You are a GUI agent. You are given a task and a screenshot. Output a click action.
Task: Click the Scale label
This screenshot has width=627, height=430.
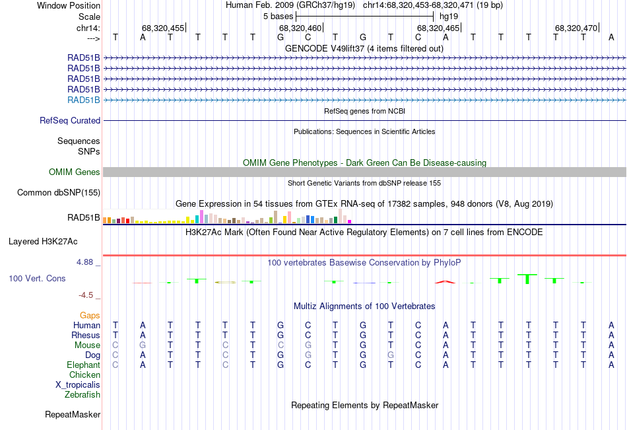(x=89, y=17)
